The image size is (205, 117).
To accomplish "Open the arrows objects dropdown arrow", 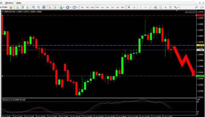I will pos(178,7).
